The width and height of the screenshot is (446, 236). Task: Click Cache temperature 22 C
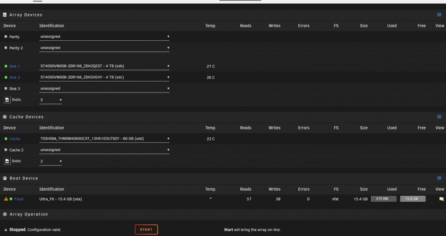point(211,139)
